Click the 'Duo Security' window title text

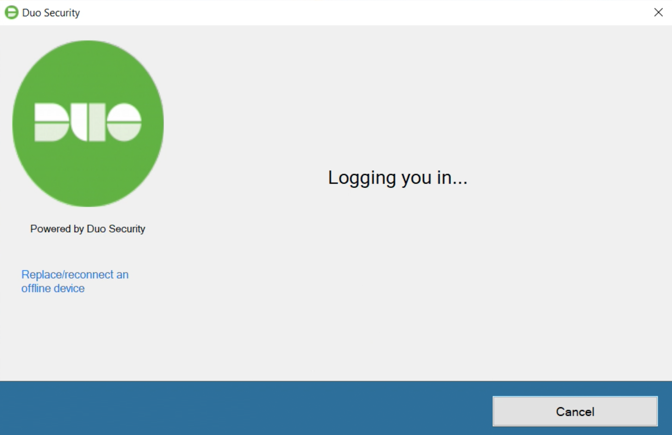51,13
